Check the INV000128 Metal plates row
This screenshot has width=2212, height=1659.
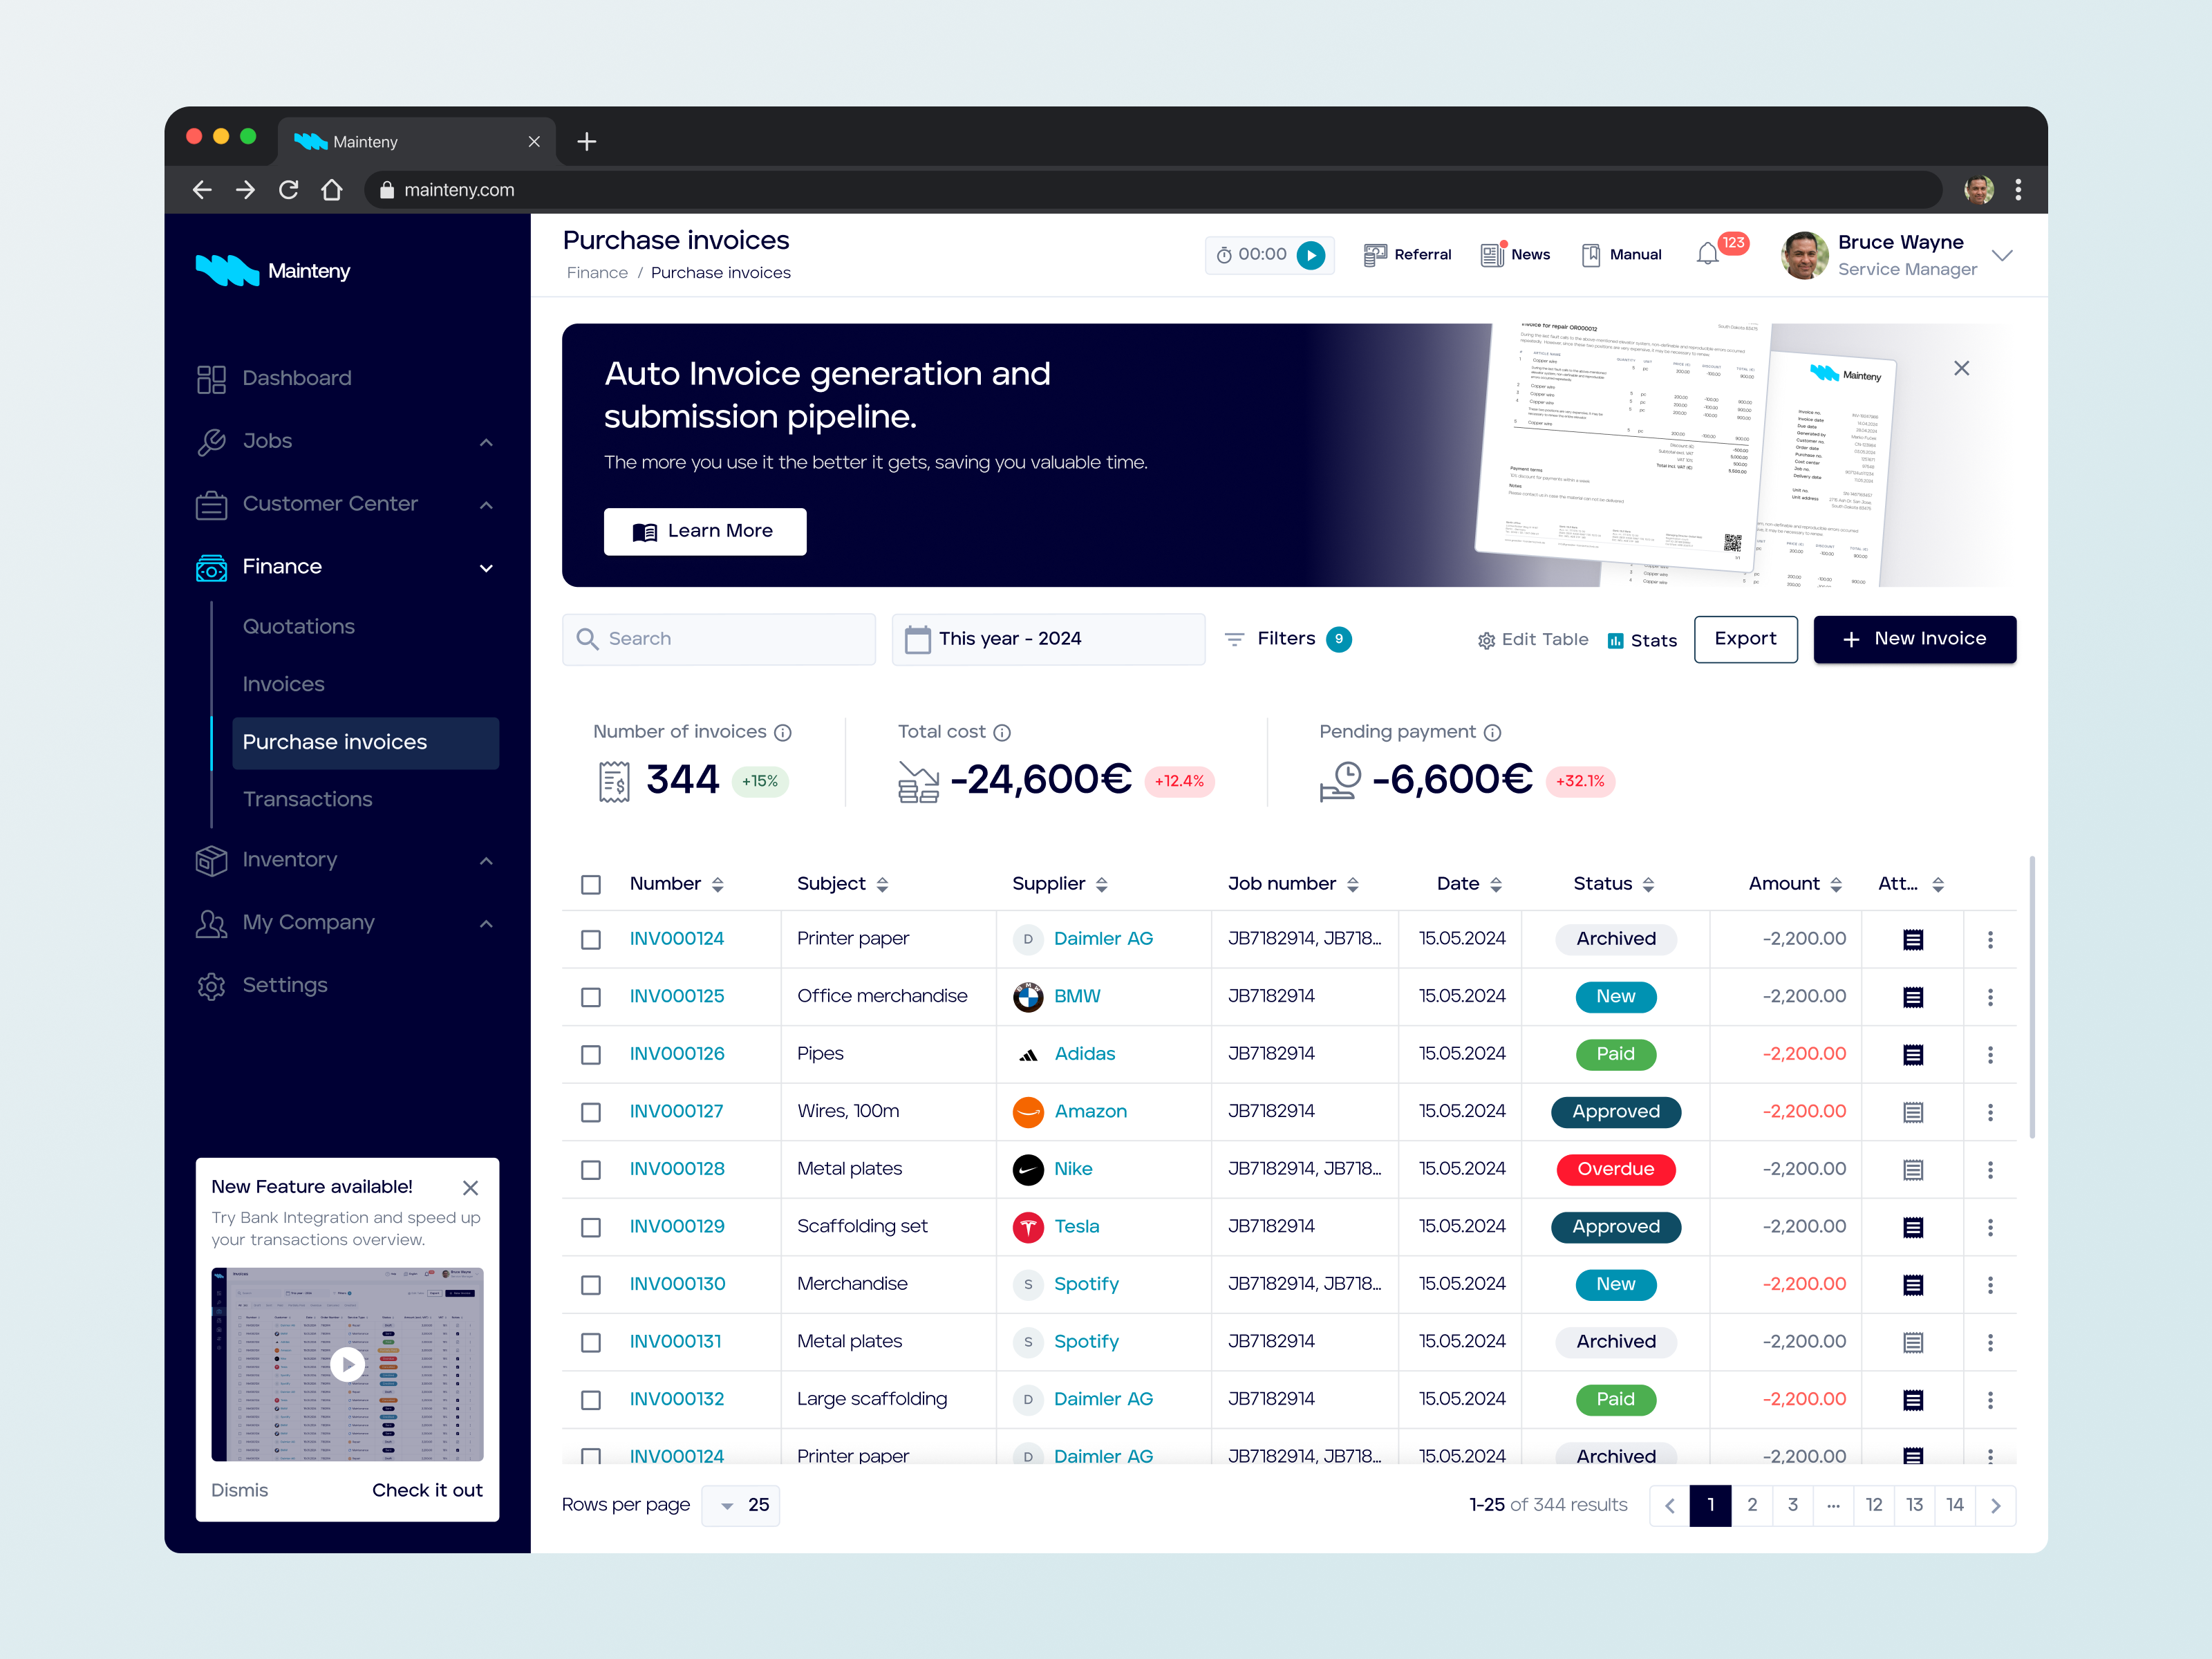coord(591,1170)
